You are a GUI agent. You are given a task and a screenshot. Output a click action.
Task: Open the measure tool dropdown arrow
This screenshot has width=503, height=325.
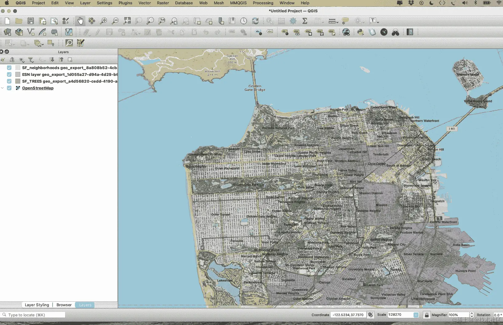click(x=337, y=22)
